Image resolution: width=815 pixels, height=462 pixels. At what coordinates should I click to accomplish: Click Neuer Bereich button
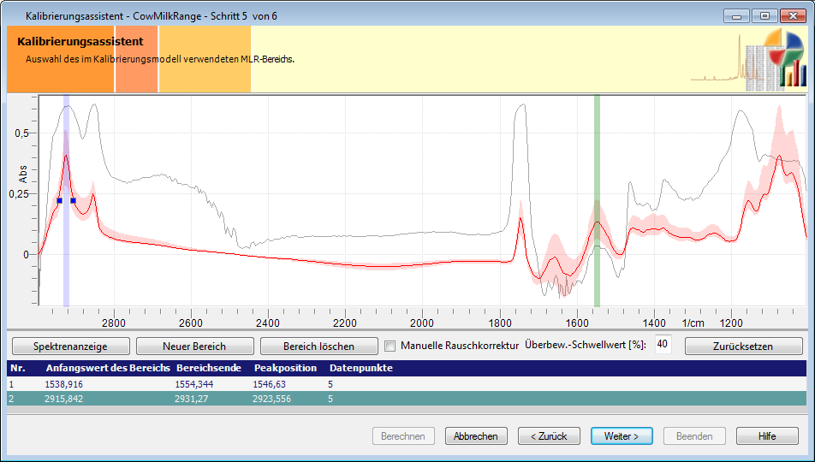(x=194, y=346)
